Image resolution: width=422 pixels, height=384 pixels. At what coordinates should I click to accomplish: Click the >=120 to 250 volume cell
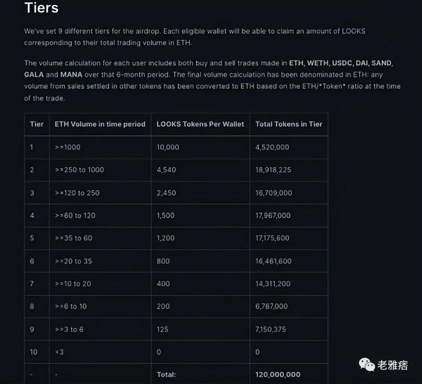pyautogui.click(x=100, y=193)
